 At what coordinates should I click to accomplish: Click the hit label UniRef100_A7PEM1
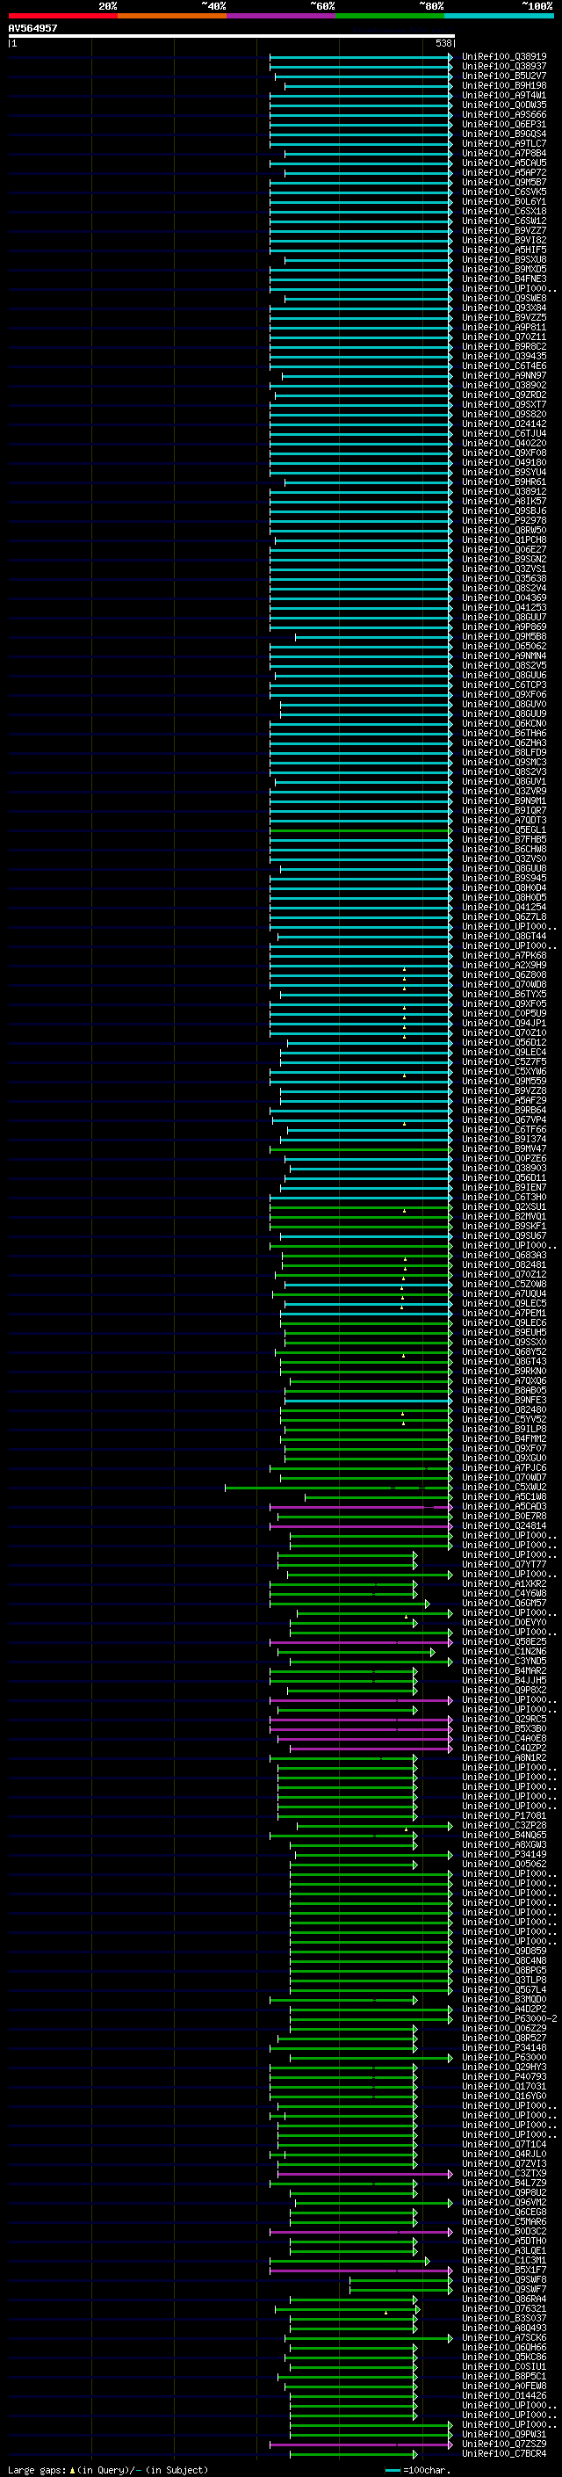click(x=503, y=1314)
